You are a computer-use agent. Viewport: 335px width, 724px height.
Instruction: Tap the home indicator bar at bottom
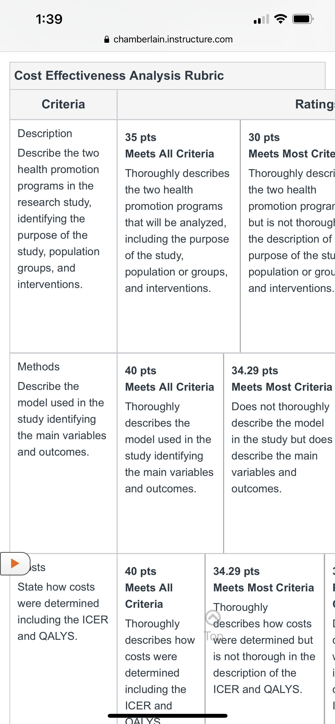(x=167, y=716)
